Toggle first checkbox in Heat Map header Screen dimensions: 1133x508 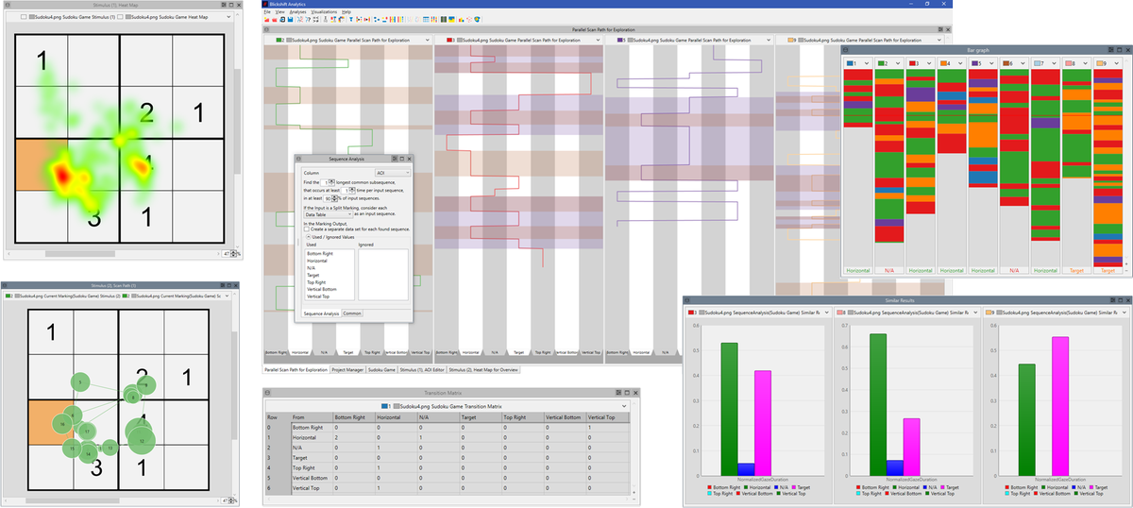(x=24, y=17)
